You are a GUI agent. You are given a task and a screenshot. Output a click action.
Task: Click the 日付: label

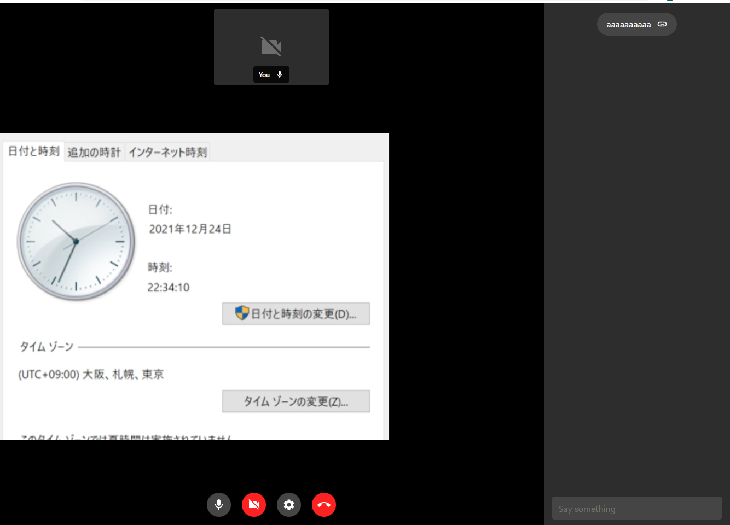pos(160,209)
